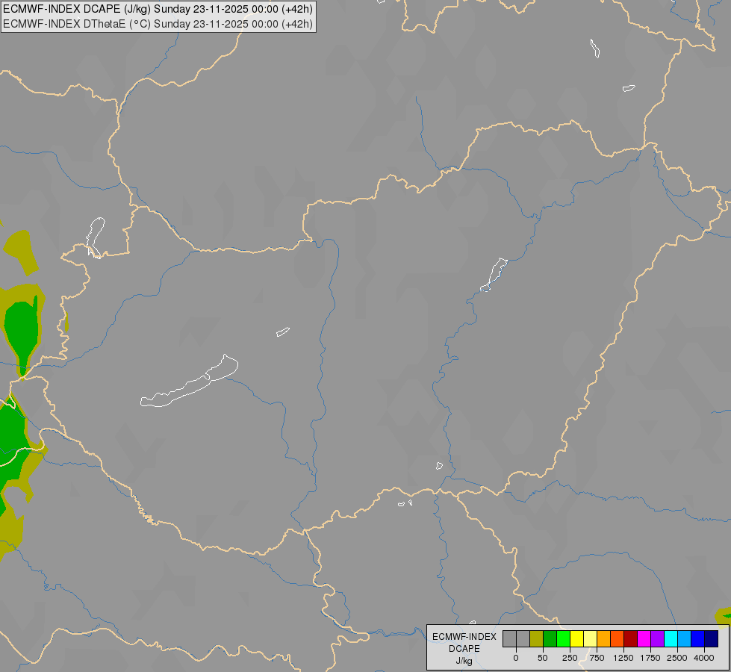Click the dark green legend swatch
The width and height of the screenshot is (731, 672).
(550, 639)
